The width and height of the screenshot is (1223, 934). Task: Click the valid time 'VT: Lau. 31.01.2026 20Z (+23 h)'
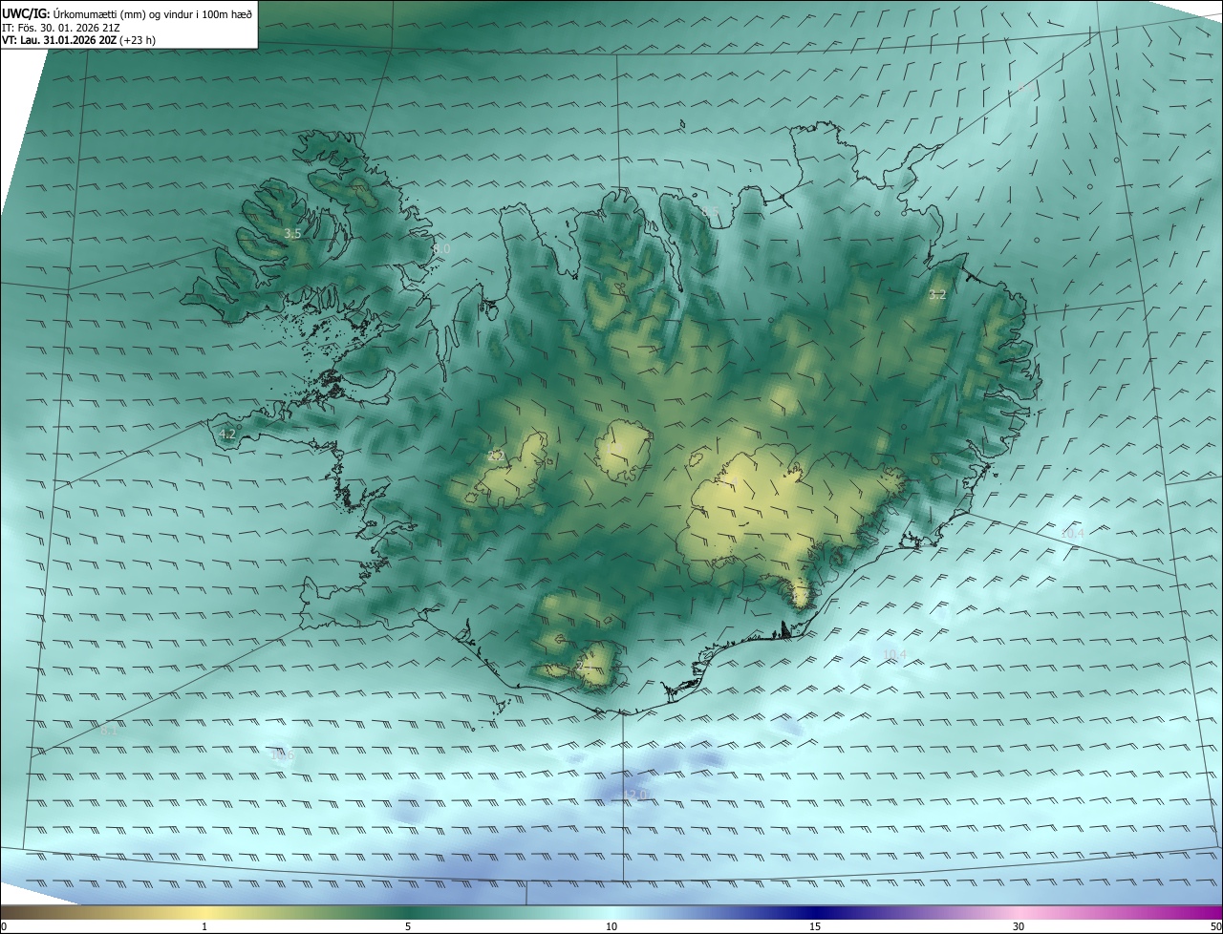tap(78, 40)
